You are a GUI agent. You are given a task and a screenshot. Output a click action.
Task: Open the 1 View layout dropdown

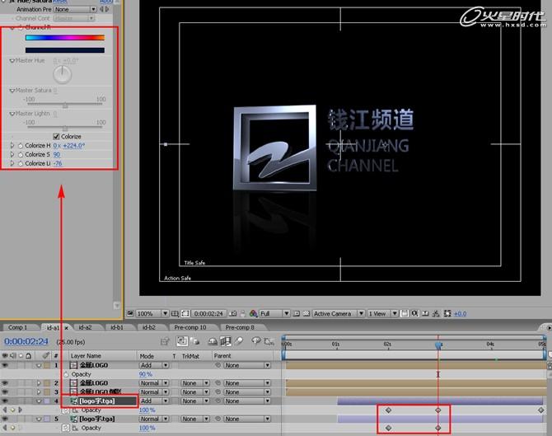click(x=382, y=313)
